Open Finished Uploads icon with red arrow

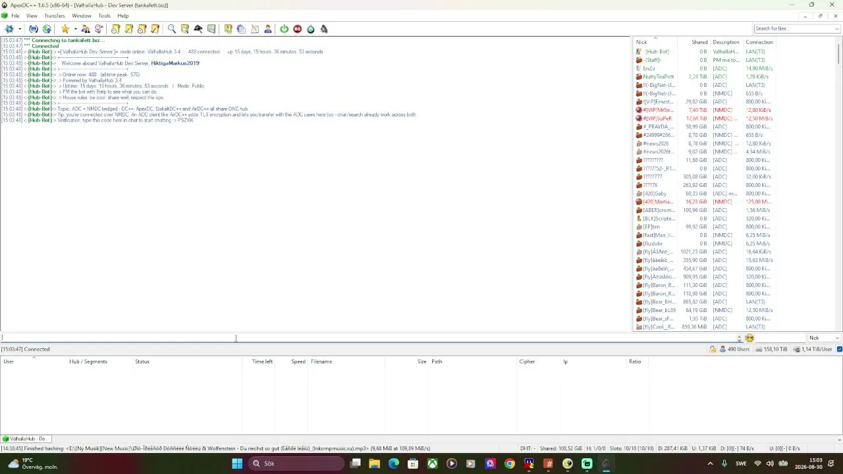coord(155,29)
